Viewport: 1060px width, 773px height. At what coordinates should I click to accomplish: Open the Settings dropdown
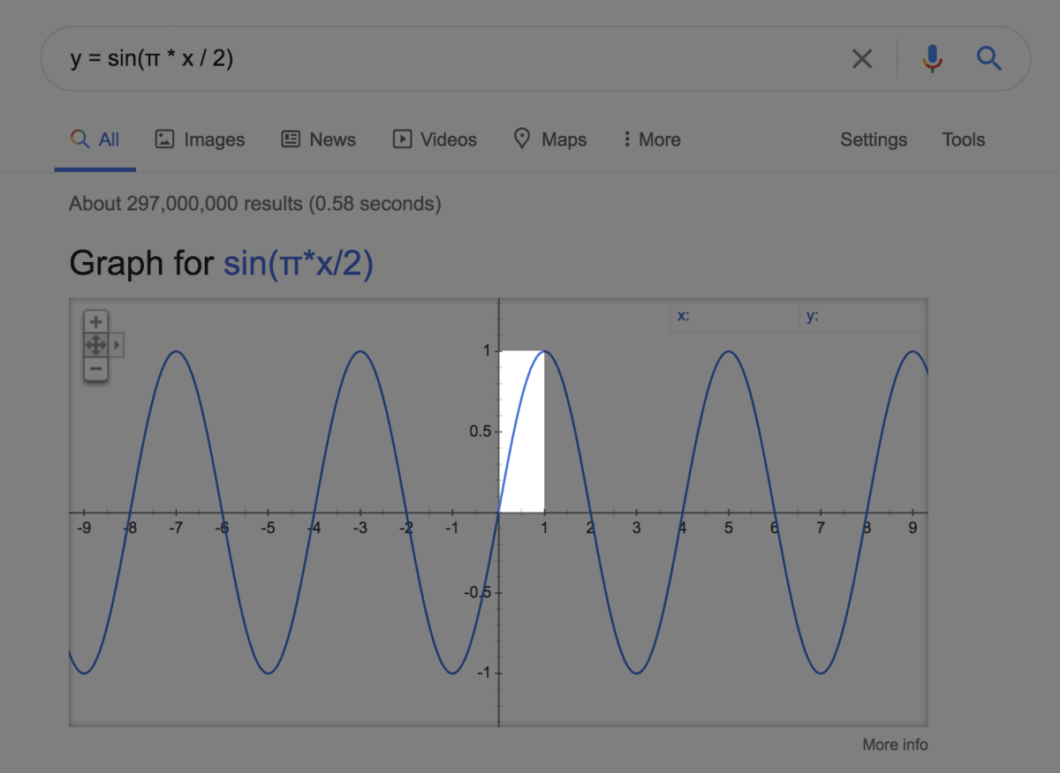pyautogui.click(x=873, y=139)
